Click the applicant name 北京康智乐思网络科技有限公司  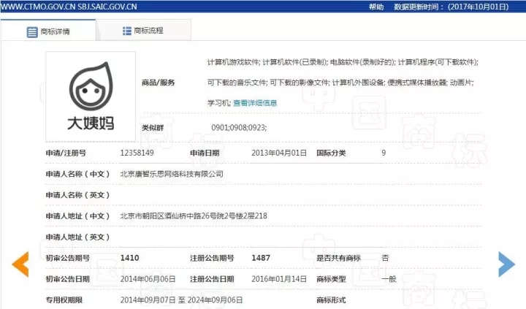(171, 174)
